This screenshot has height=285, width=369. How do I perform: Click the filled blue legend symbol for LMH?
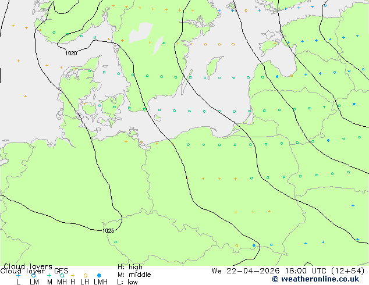pos(99,275)
